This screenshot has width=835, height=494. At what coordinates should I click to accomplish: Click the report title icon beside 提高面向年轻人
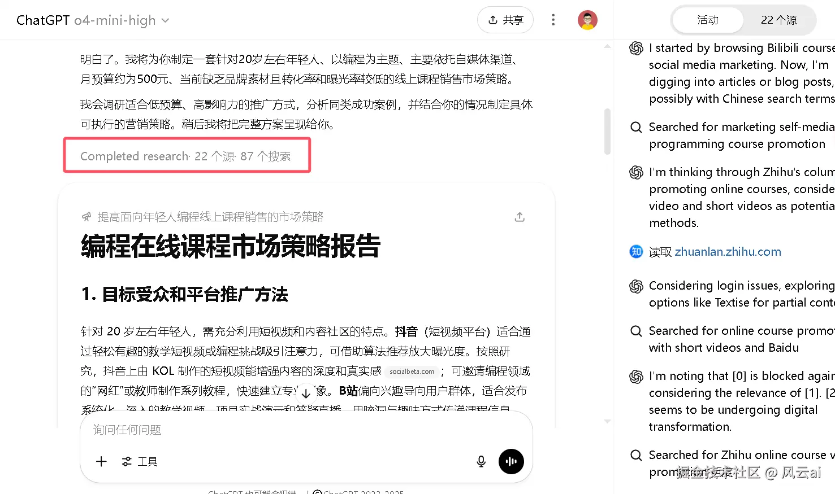[x=86, y=217]
